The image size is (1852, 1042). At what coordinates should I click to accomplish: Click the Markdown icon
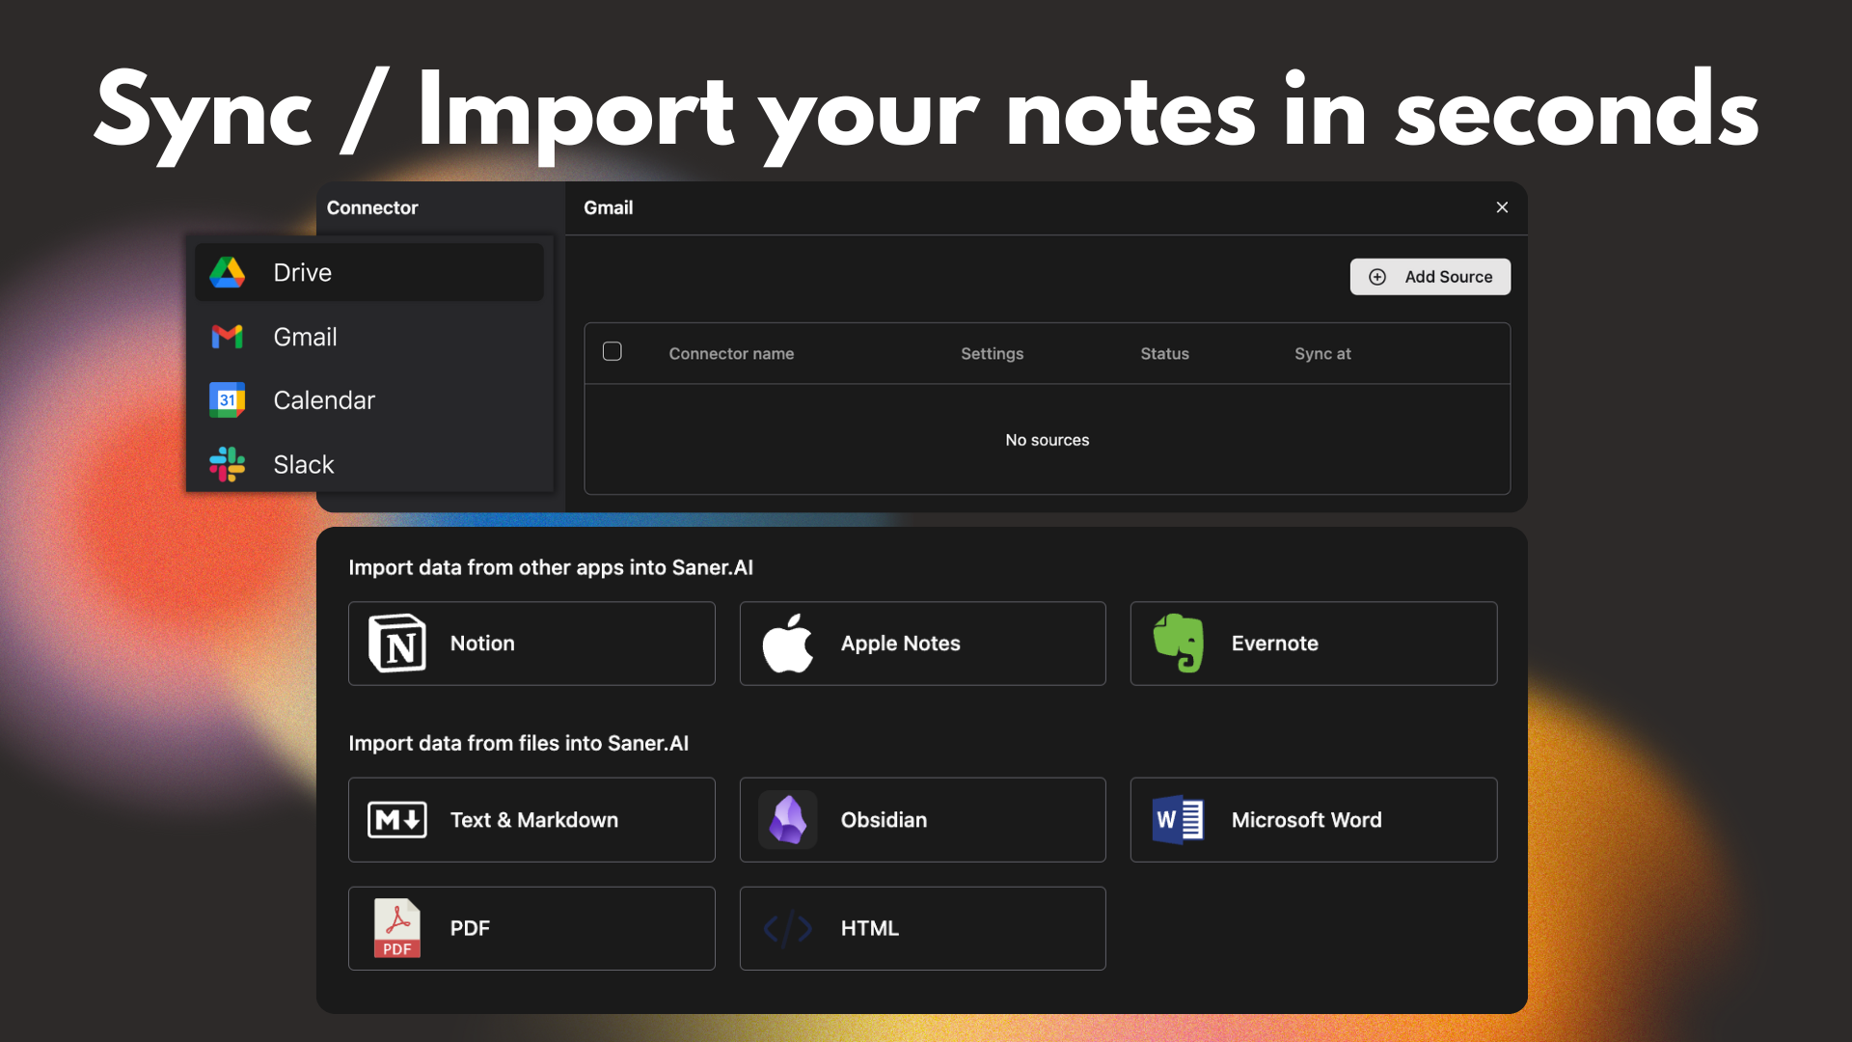click(x=397, y=820)
